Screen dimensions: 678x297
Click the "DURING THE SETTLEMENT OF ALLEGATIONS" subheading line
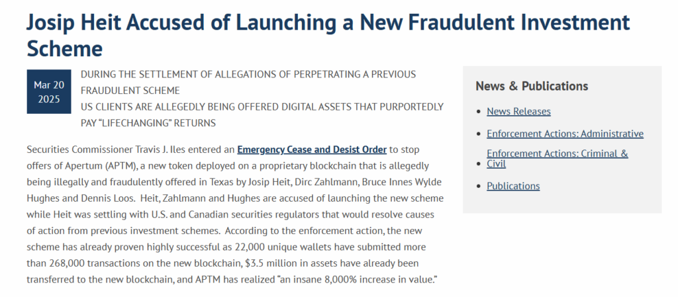(248, 74)
